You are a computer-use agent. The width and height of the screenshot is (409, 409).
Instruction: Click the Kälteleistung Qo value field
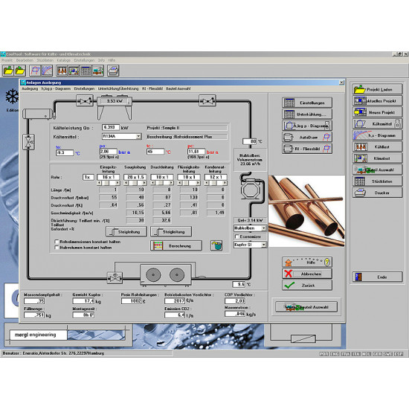coord(111,127)
